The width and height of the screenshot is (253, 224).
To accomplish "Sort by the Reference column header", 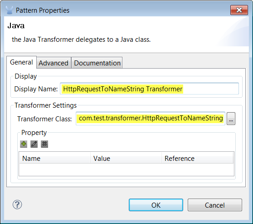I will 197,158.
